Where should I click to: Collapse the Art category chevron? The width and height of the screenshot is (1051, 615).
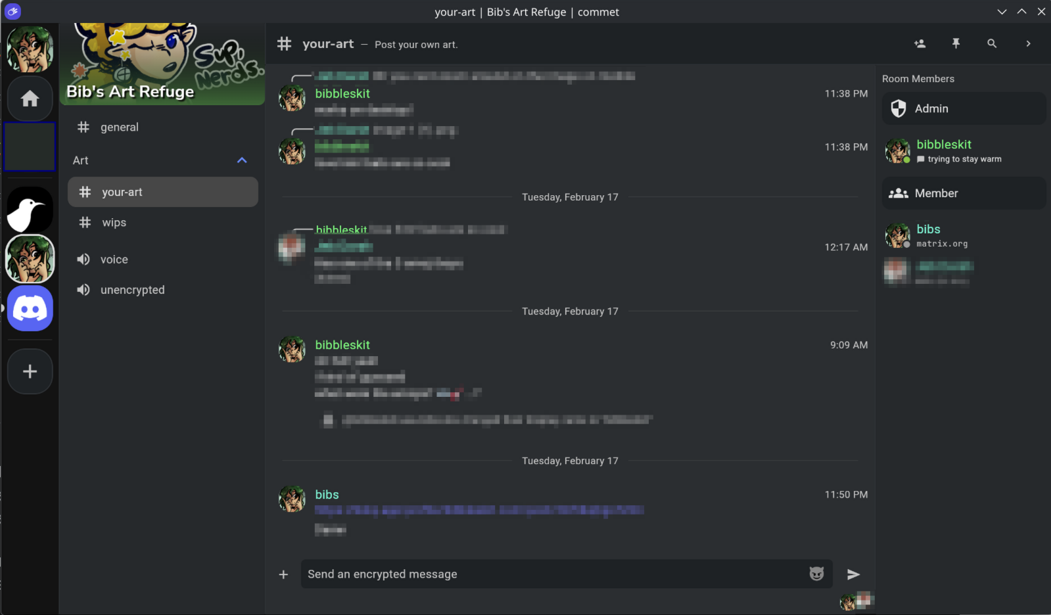pyautogui.click(x=242, y=160)
